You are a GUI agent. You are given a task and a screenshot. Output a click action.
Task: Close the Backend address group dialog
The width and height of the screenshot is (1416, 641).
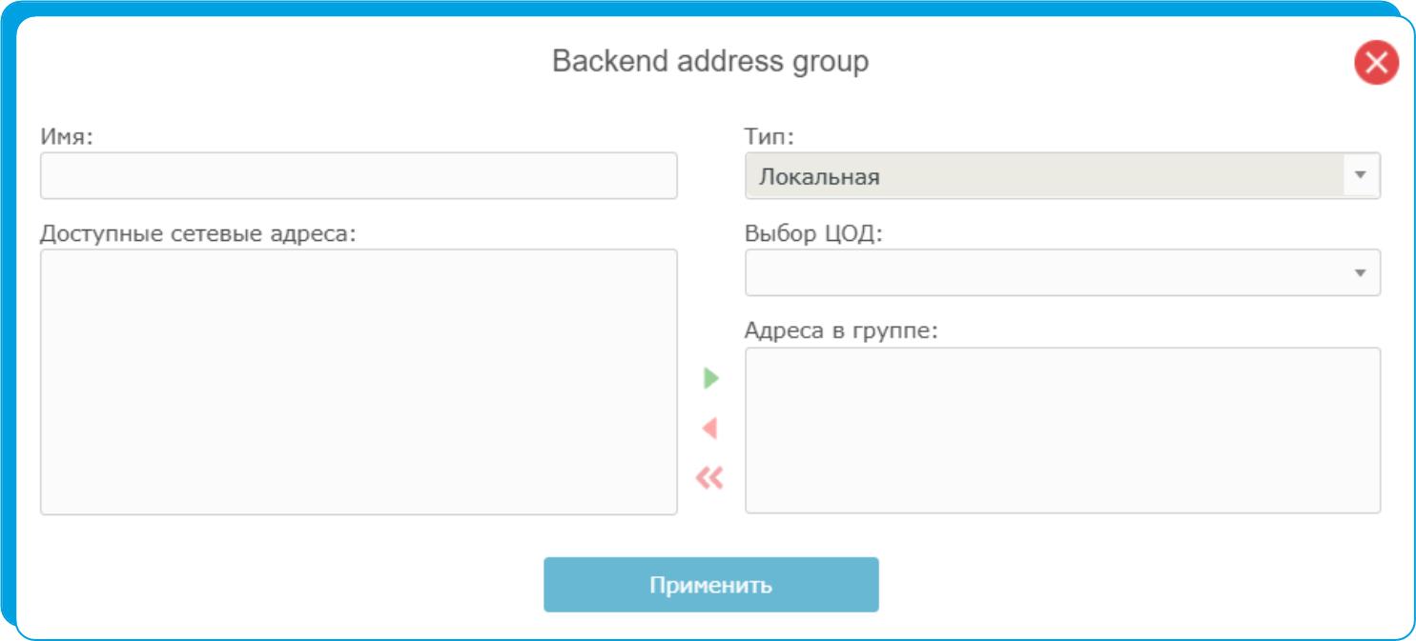(x=1376, y=63)
